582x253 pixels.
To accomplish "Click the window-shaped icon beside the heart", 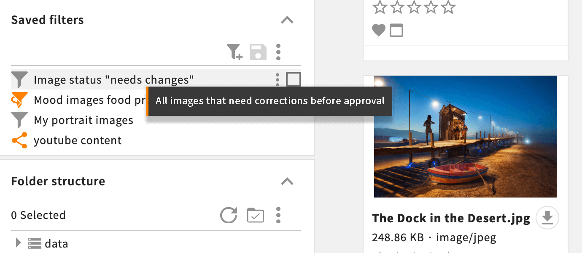I will 396,30.
